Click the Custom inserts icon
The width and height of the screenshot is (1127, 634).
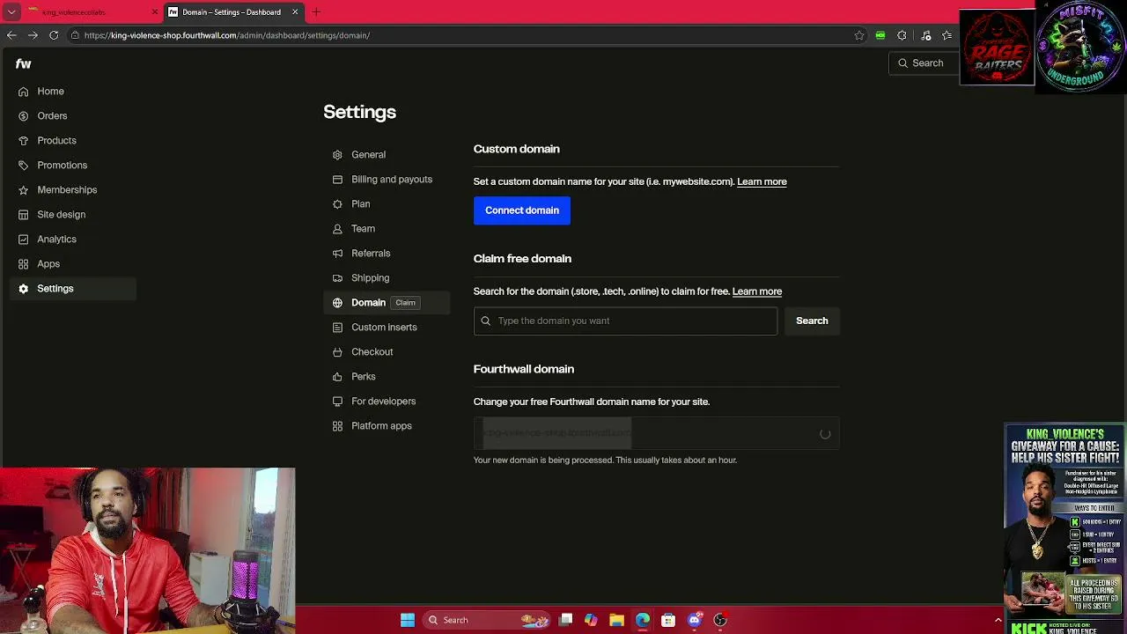[x=337, y=328]
